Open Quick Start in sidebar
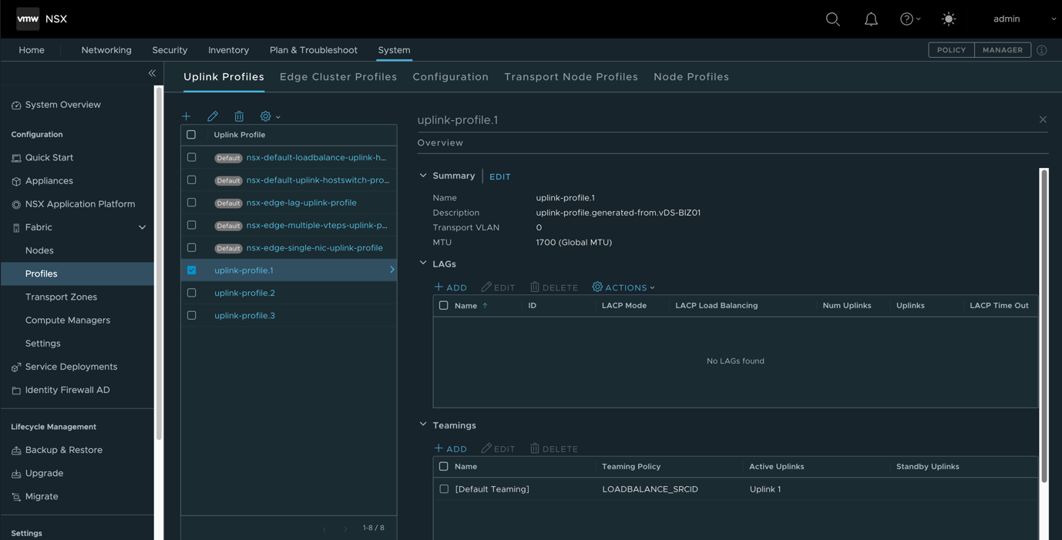Viewport: 1062px width, 540px height. 49,157
